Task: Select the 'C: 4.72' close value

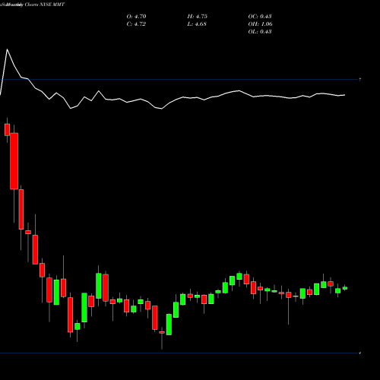Action: coord(136,24)
